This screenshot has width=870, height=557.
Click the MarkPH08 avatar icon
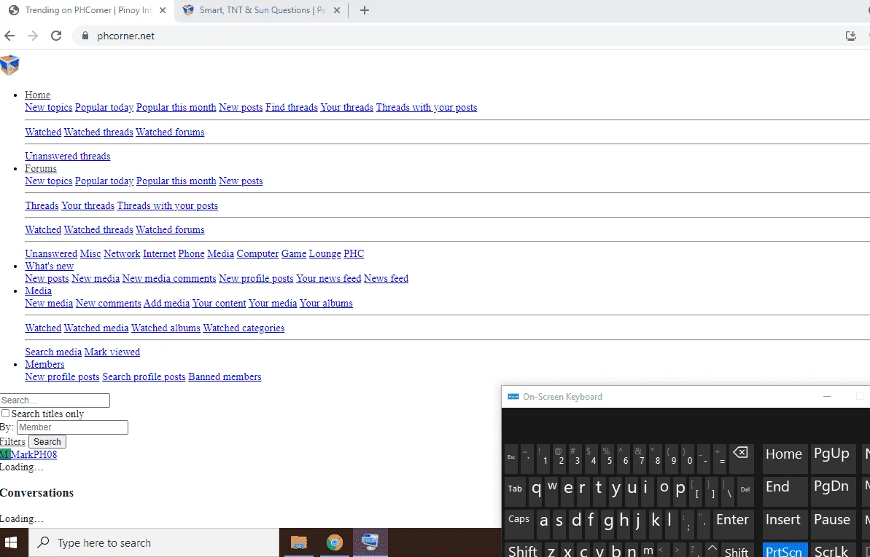click(5, 454)
